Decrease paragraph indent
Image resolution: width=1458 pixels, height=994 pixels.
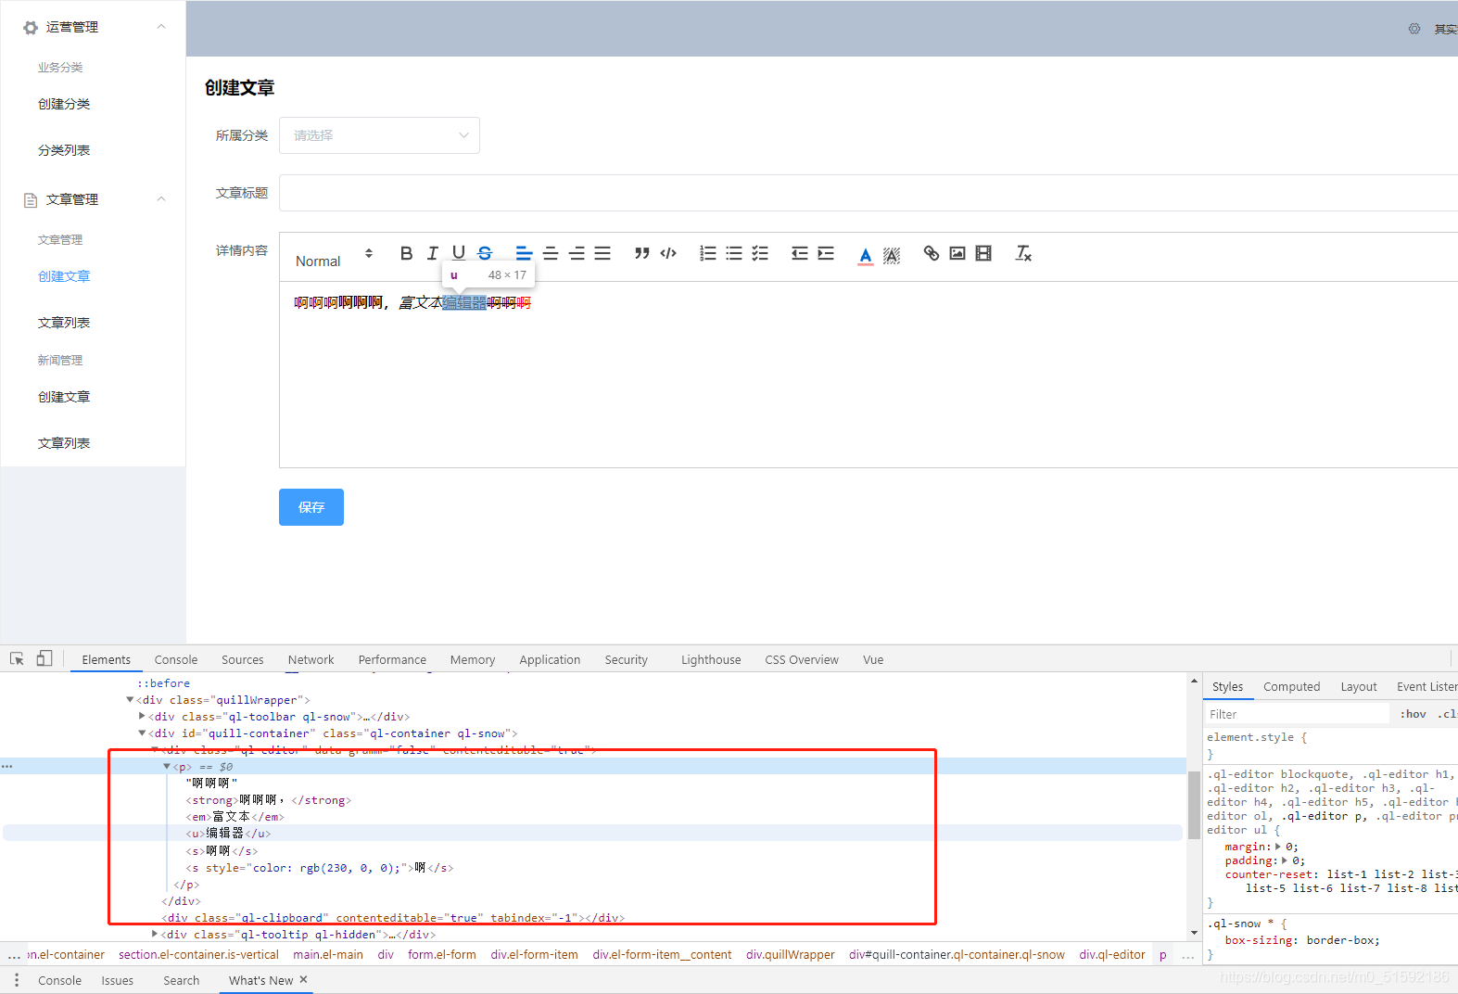800,253
